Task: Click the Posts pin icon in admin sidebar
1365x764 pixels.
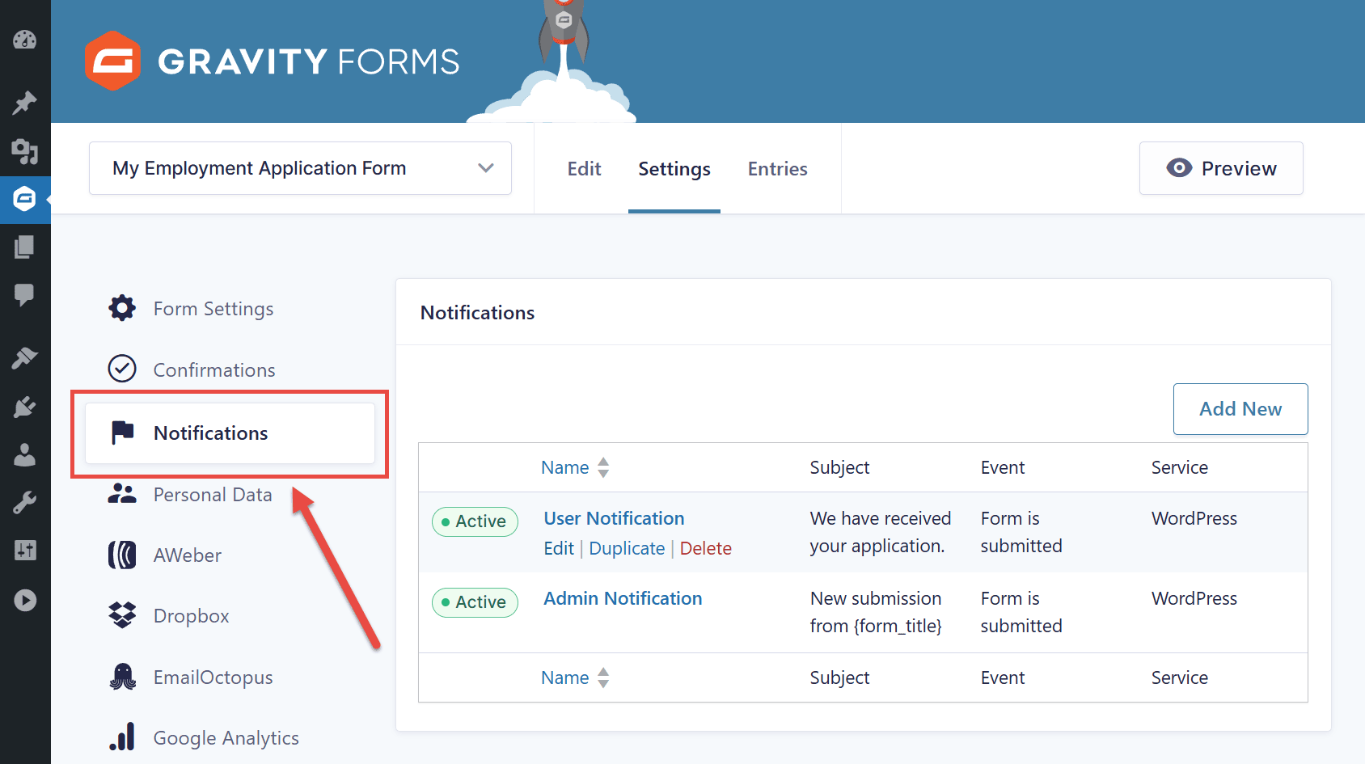Action: pos(24,103)
